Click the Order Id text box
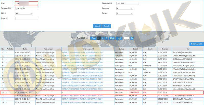This screenshot has width=204, height=105. click(27, 18)
